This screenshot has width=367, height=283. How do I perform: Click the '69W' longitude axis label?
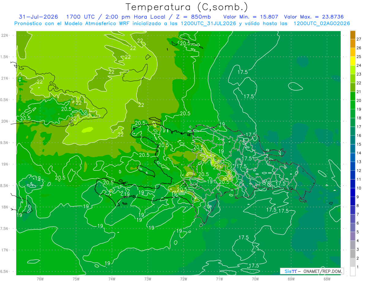[x=291, y=279]
